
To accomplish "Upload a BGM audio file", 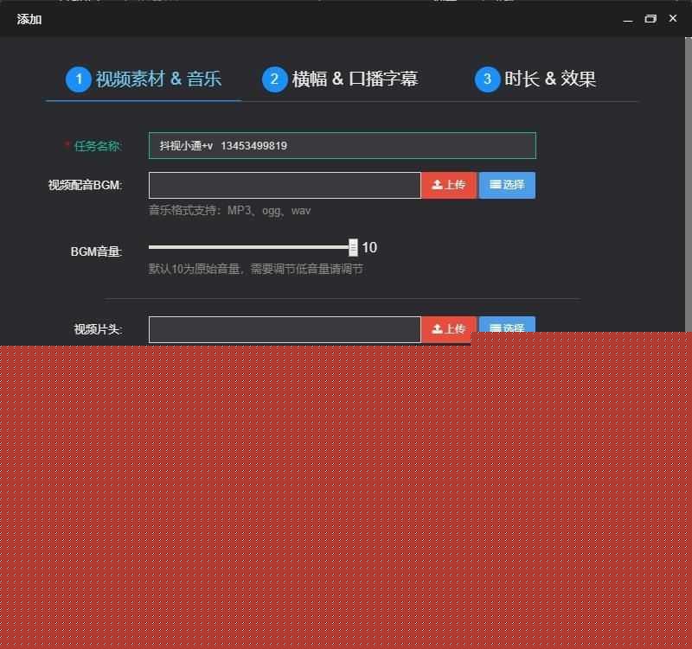I will click(448, 184).
